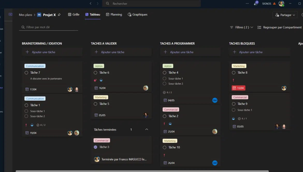Click the pin icon next to Projet X
This screenshot has width=303, height=172.
[59, 15]
